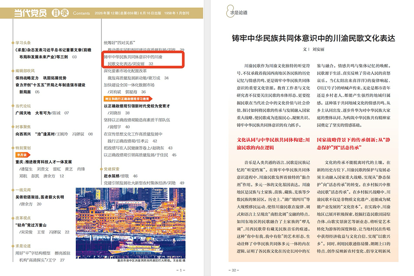Click the byline 文 | 刘安丽

(x=313, y=49)
